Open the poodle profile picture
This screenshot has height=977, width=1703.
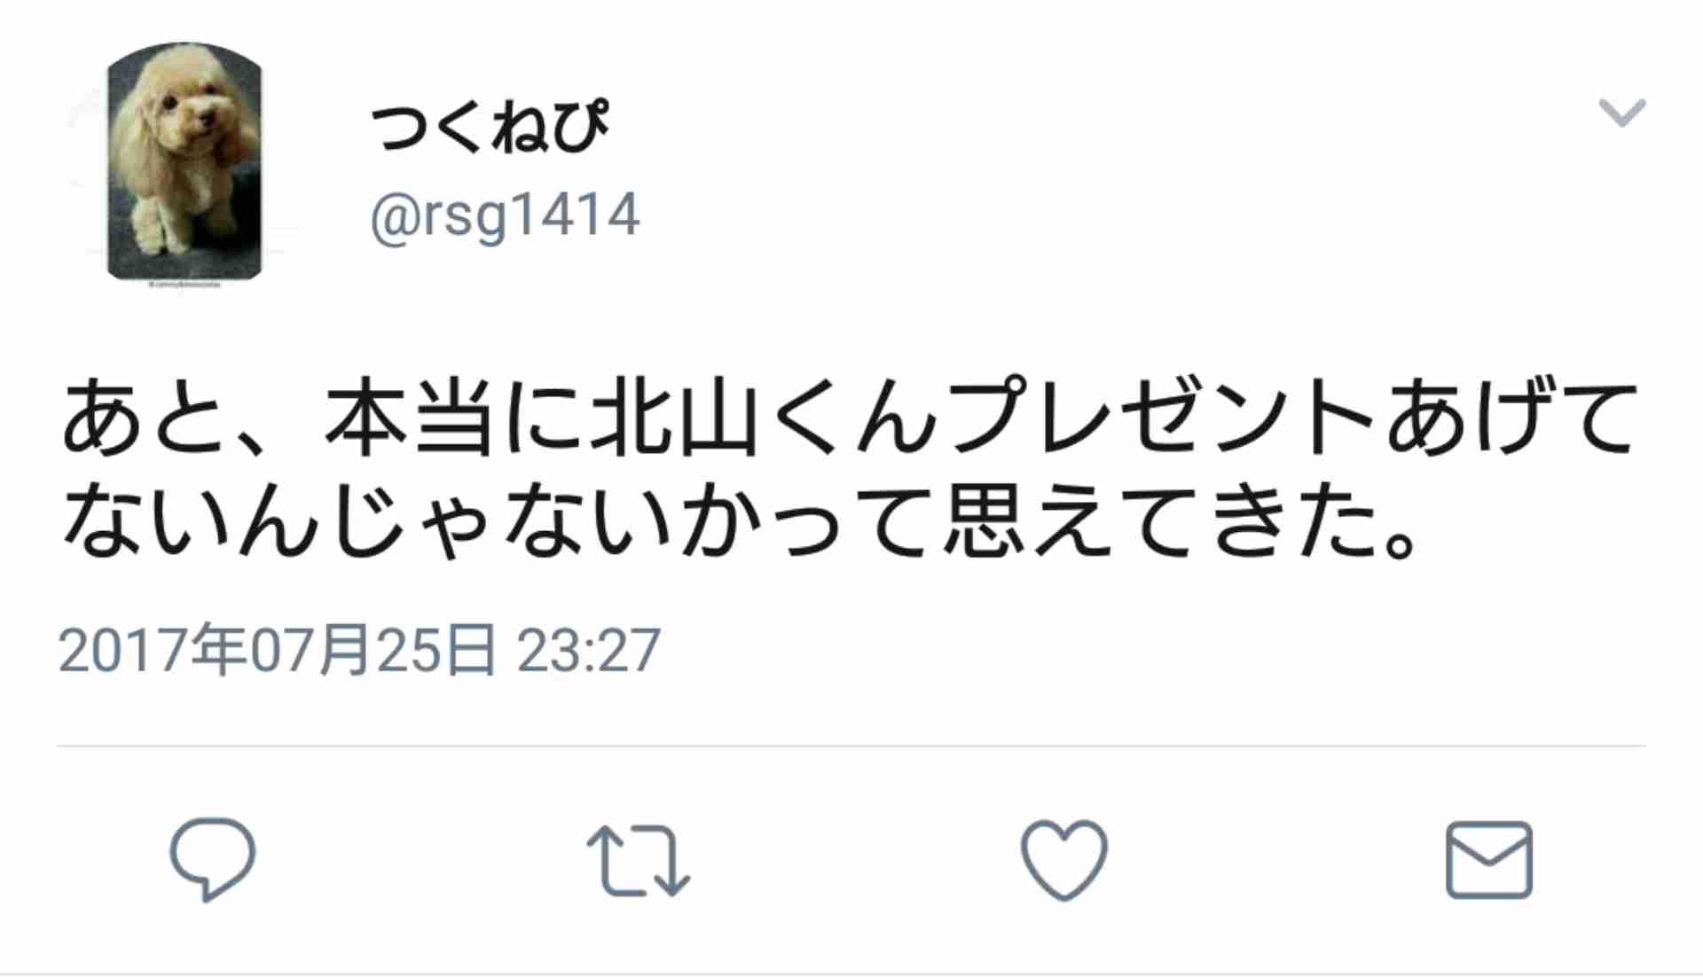tap(184, 162)
